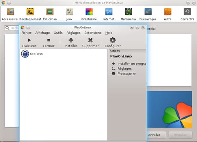
Task: Choose the Autre category icon
Action: [x=168, y=12]
